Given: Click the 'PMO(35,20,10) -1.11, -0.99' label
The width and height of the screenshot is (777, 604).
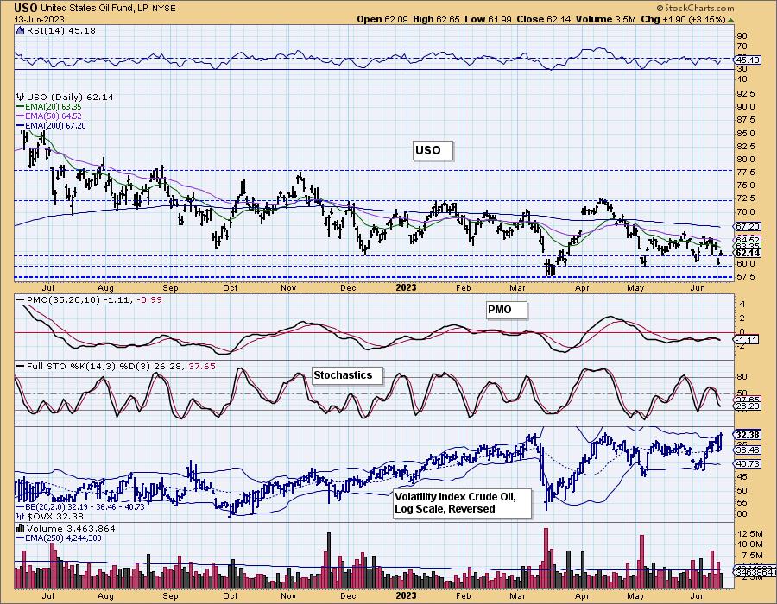Looking at the screenshot, I should (x=95, y=299).
